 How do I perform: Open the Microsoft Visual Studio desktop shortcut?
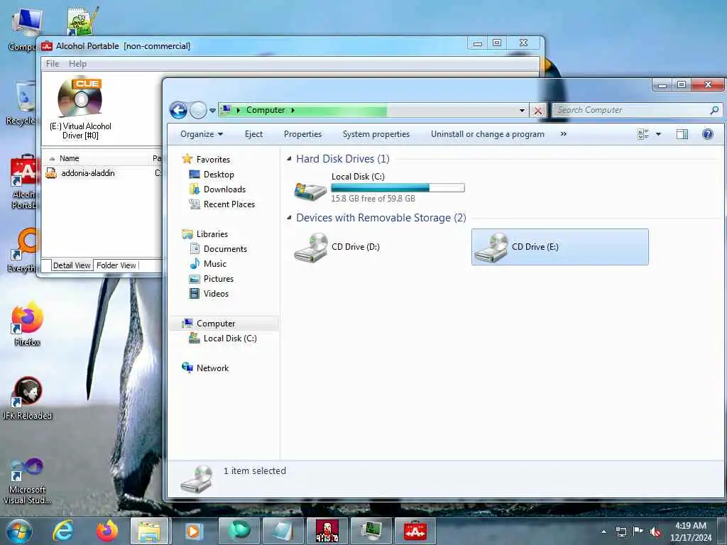tap(27, 481)
